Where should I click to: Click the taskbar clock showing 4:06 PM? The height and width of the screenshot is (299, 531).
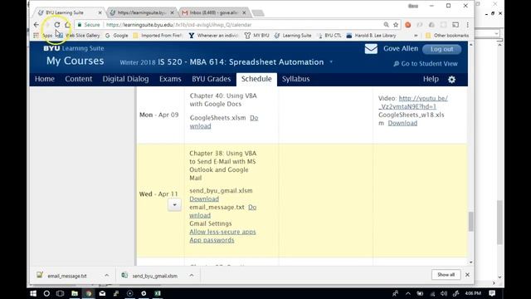click(x=474, y=293)
